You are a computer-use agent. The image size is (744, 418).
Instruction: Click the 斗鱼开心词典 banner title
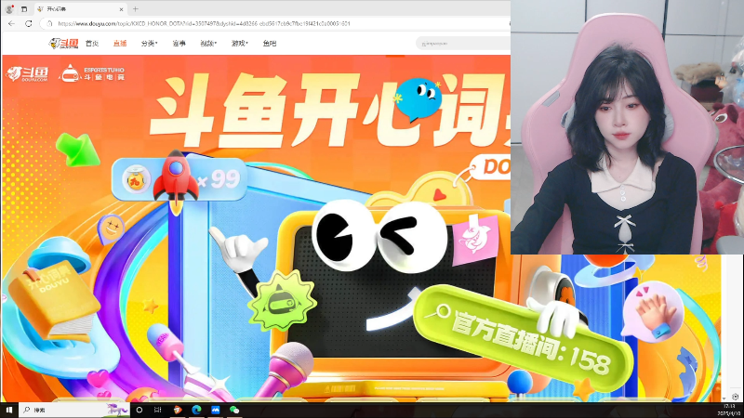tap(330, 110)
